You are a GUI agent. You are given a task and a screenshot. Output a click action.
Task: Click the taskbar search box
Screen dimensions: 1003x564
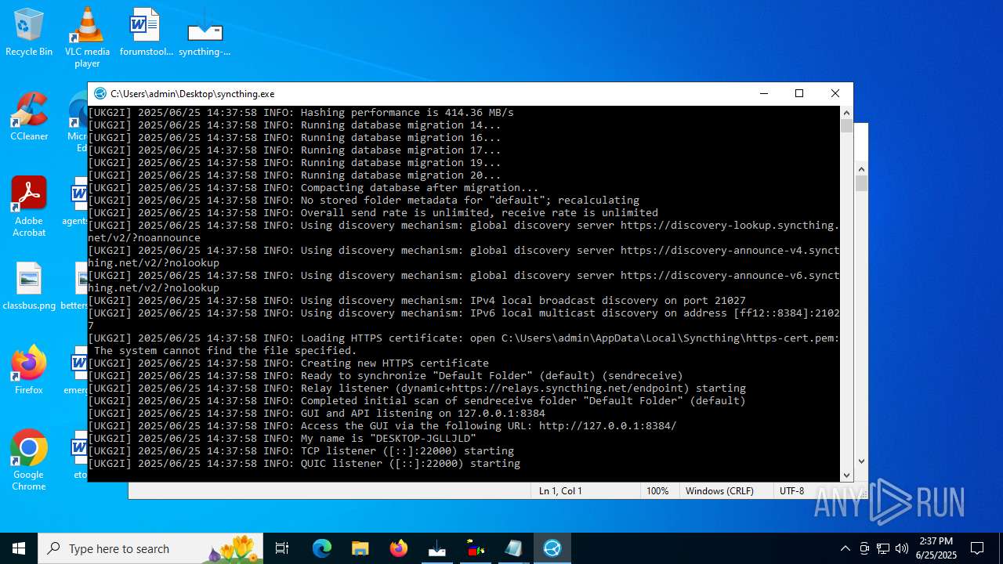pos(150,548)
